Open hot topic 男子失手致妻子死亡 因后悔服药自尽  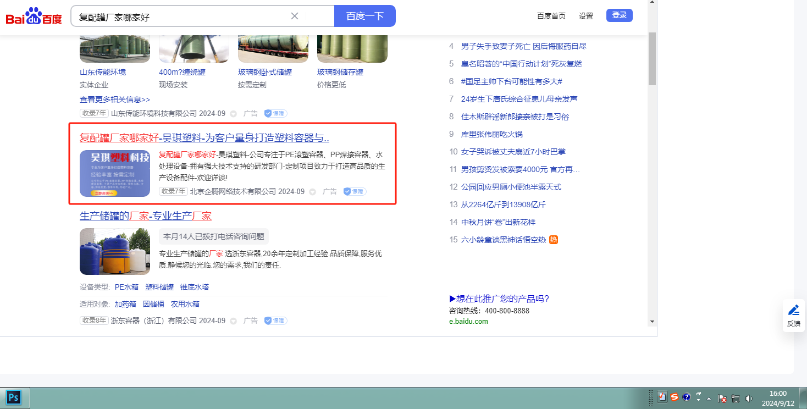pos(524,46)
